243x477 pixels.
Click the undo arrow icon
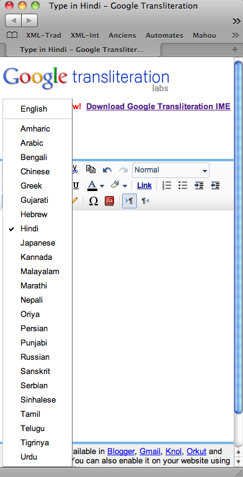107,170
